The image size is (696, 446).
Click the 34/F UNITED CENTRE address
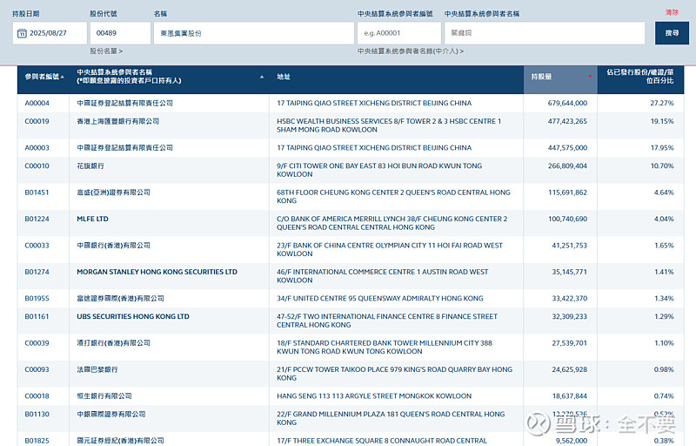380,299
